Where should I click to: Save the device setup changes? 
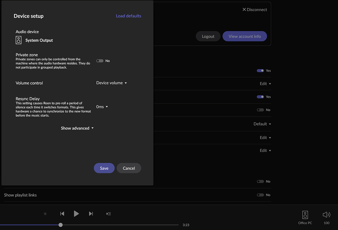104,168
